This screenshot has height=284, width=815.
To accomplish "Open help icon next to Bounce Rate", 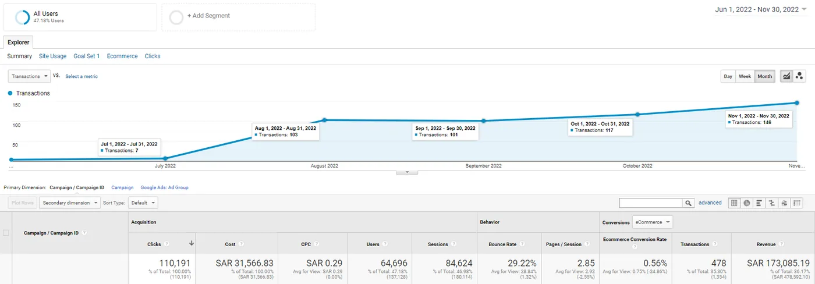I will (523, 244).
